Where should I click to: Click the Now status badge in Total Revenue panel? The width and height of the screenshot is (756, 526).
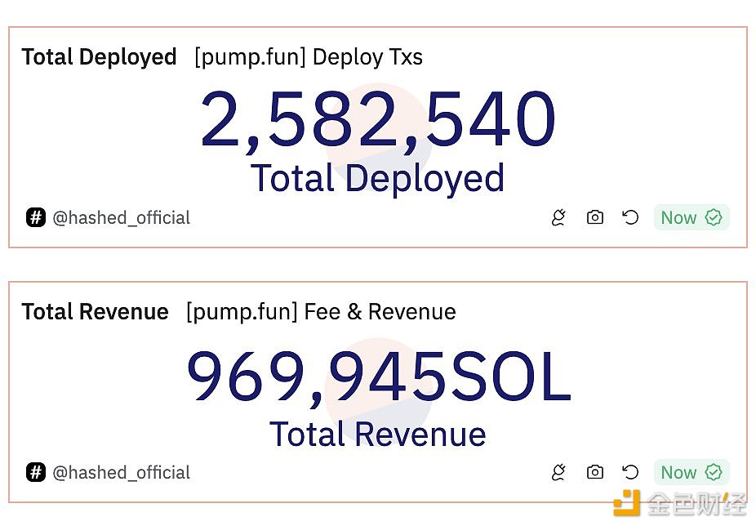pyautogui.click(x=692, y=472)
